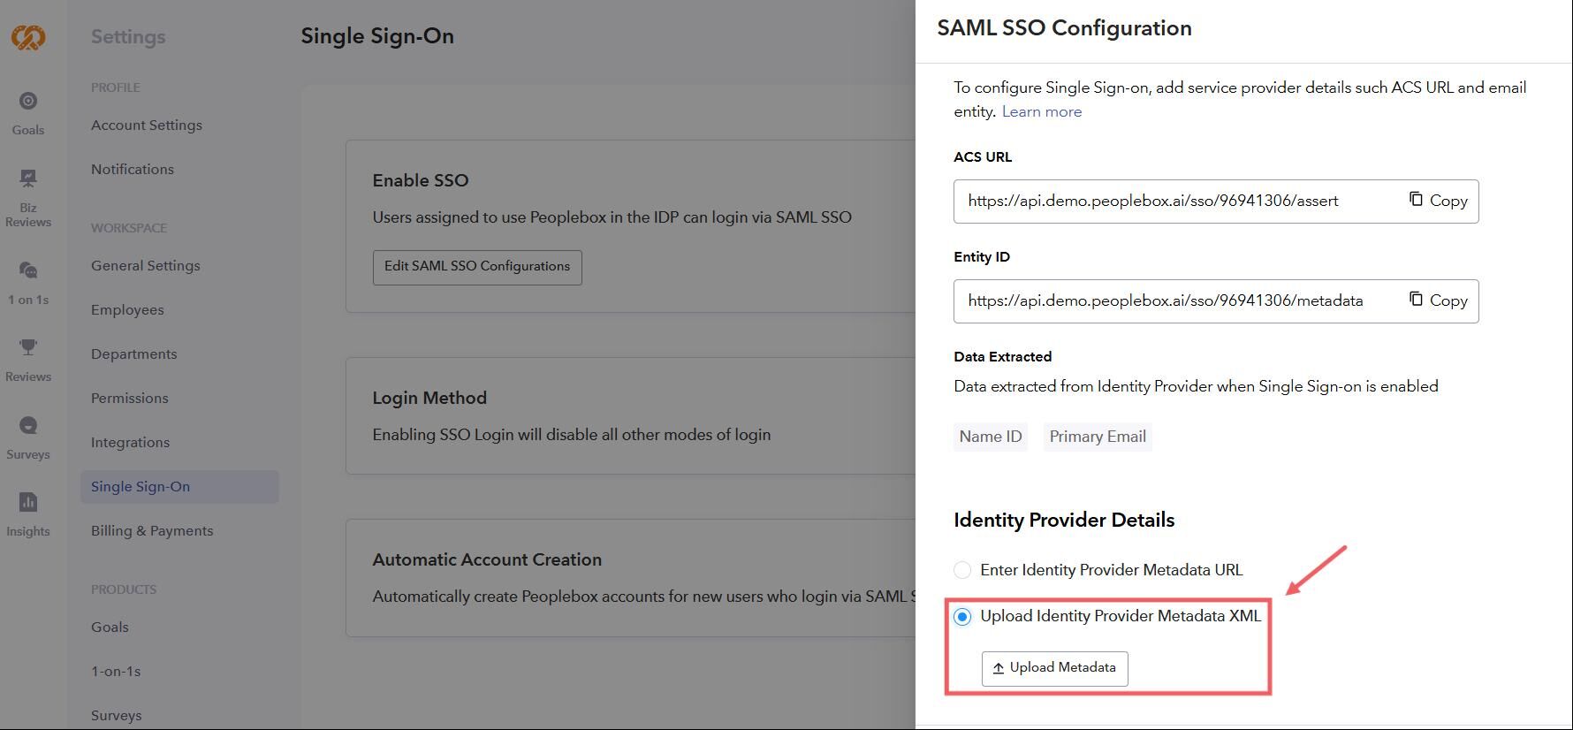
Task: Open the Insights chart icon
Action: (28, 503)
